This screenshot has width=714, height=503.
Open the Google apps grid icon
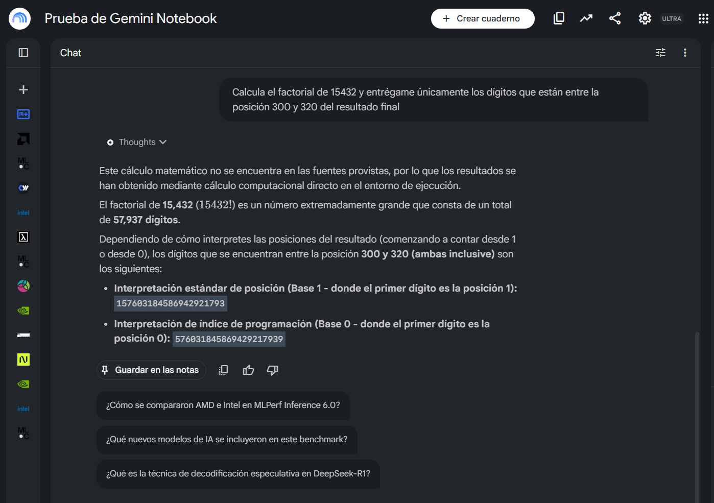click(x=703, y=18)
